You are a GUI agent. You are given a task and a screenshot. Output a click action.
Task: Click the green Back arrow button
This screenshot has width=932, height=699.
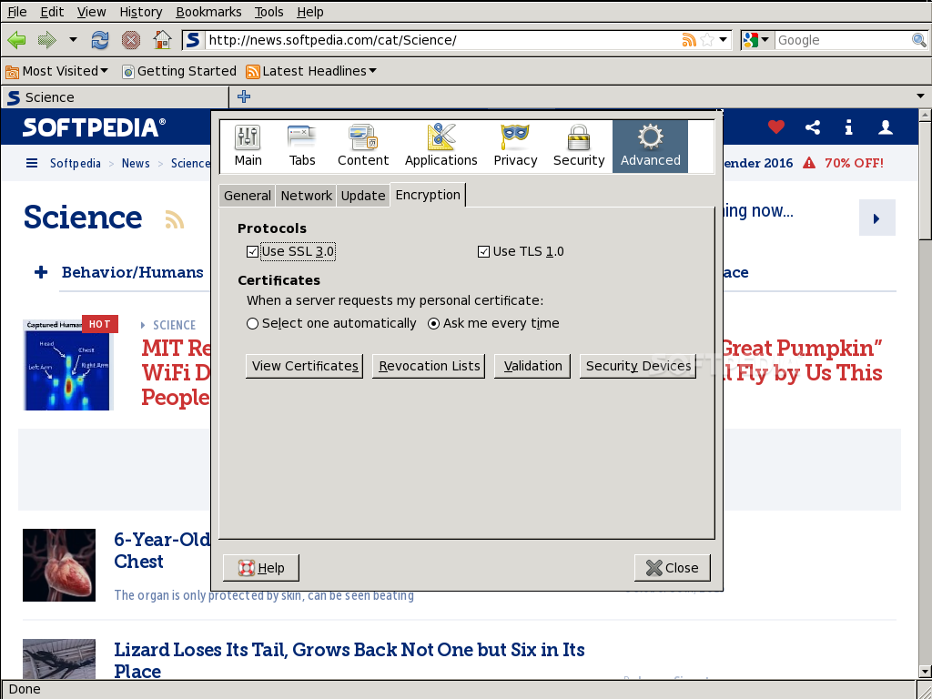click(x=16, y=40)
